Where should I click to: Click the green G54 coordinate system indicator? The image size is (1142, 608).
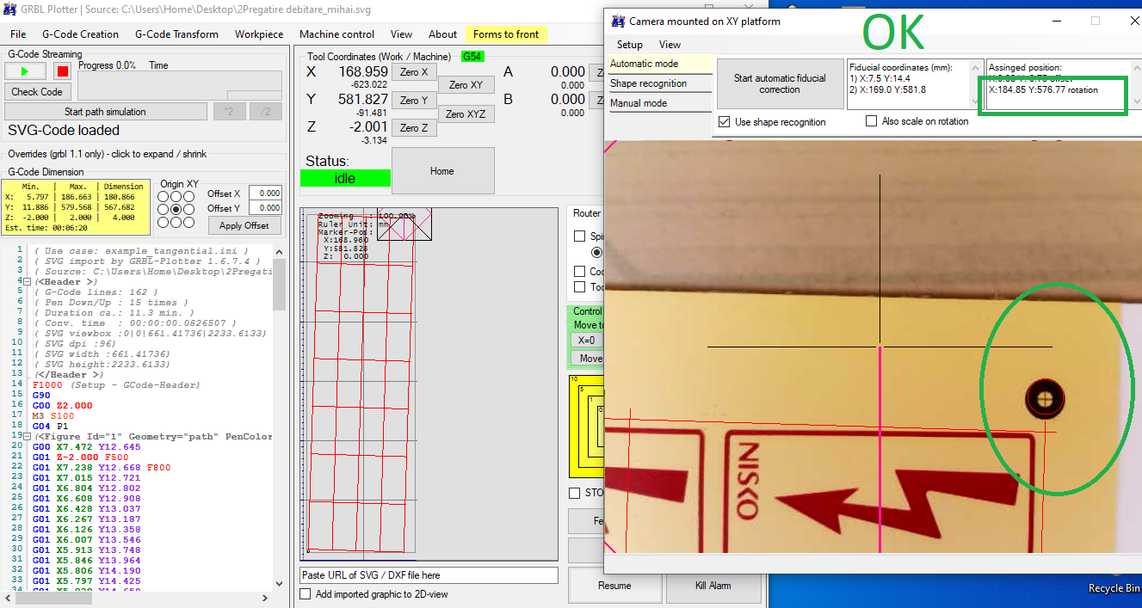point(472,55)
